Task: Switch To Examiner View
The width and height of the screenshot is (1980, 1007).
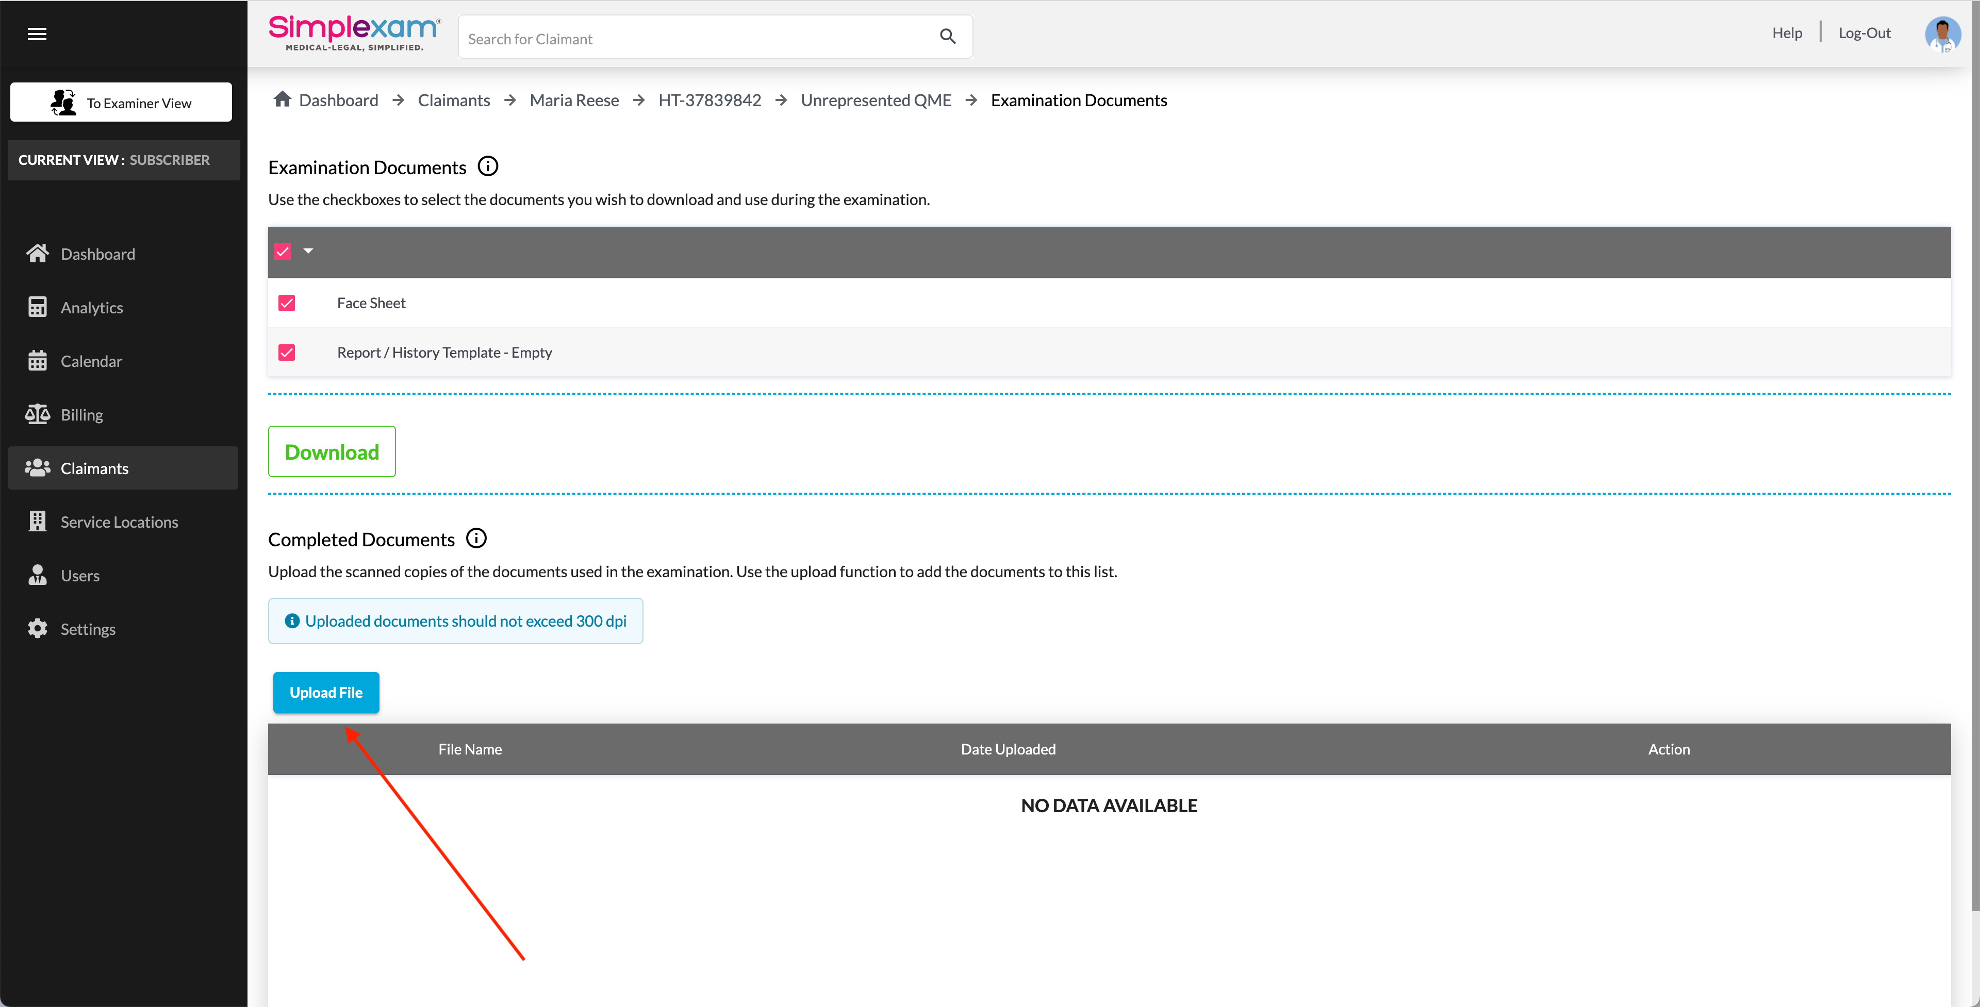Action: coord(121,102)
